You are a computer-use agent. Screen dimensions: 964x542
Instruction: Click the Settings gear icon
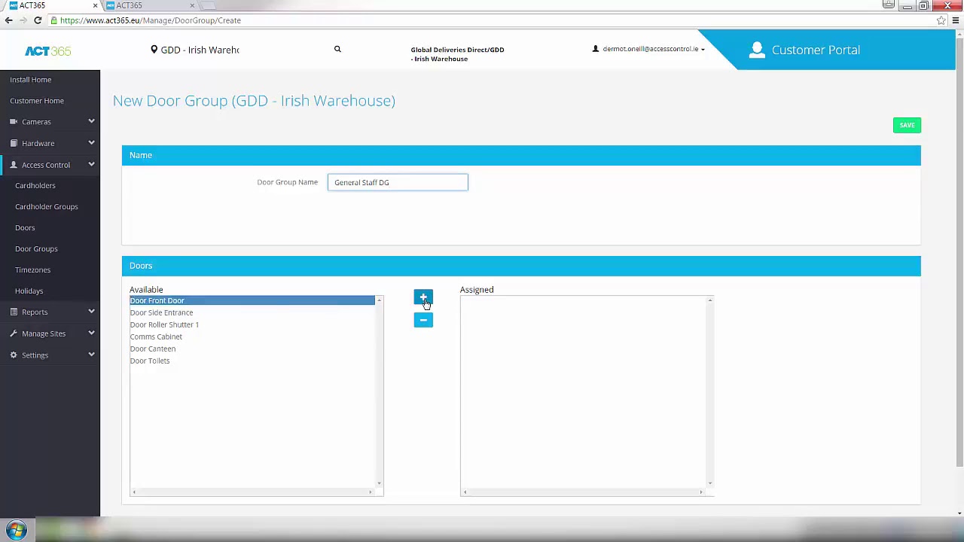tap(14, 355)
